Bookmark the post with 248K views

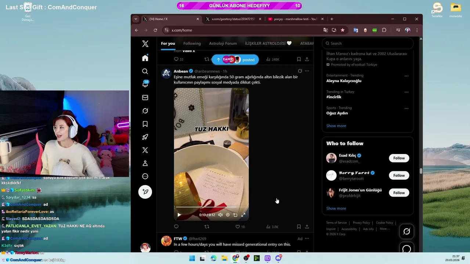pos(299,59)
